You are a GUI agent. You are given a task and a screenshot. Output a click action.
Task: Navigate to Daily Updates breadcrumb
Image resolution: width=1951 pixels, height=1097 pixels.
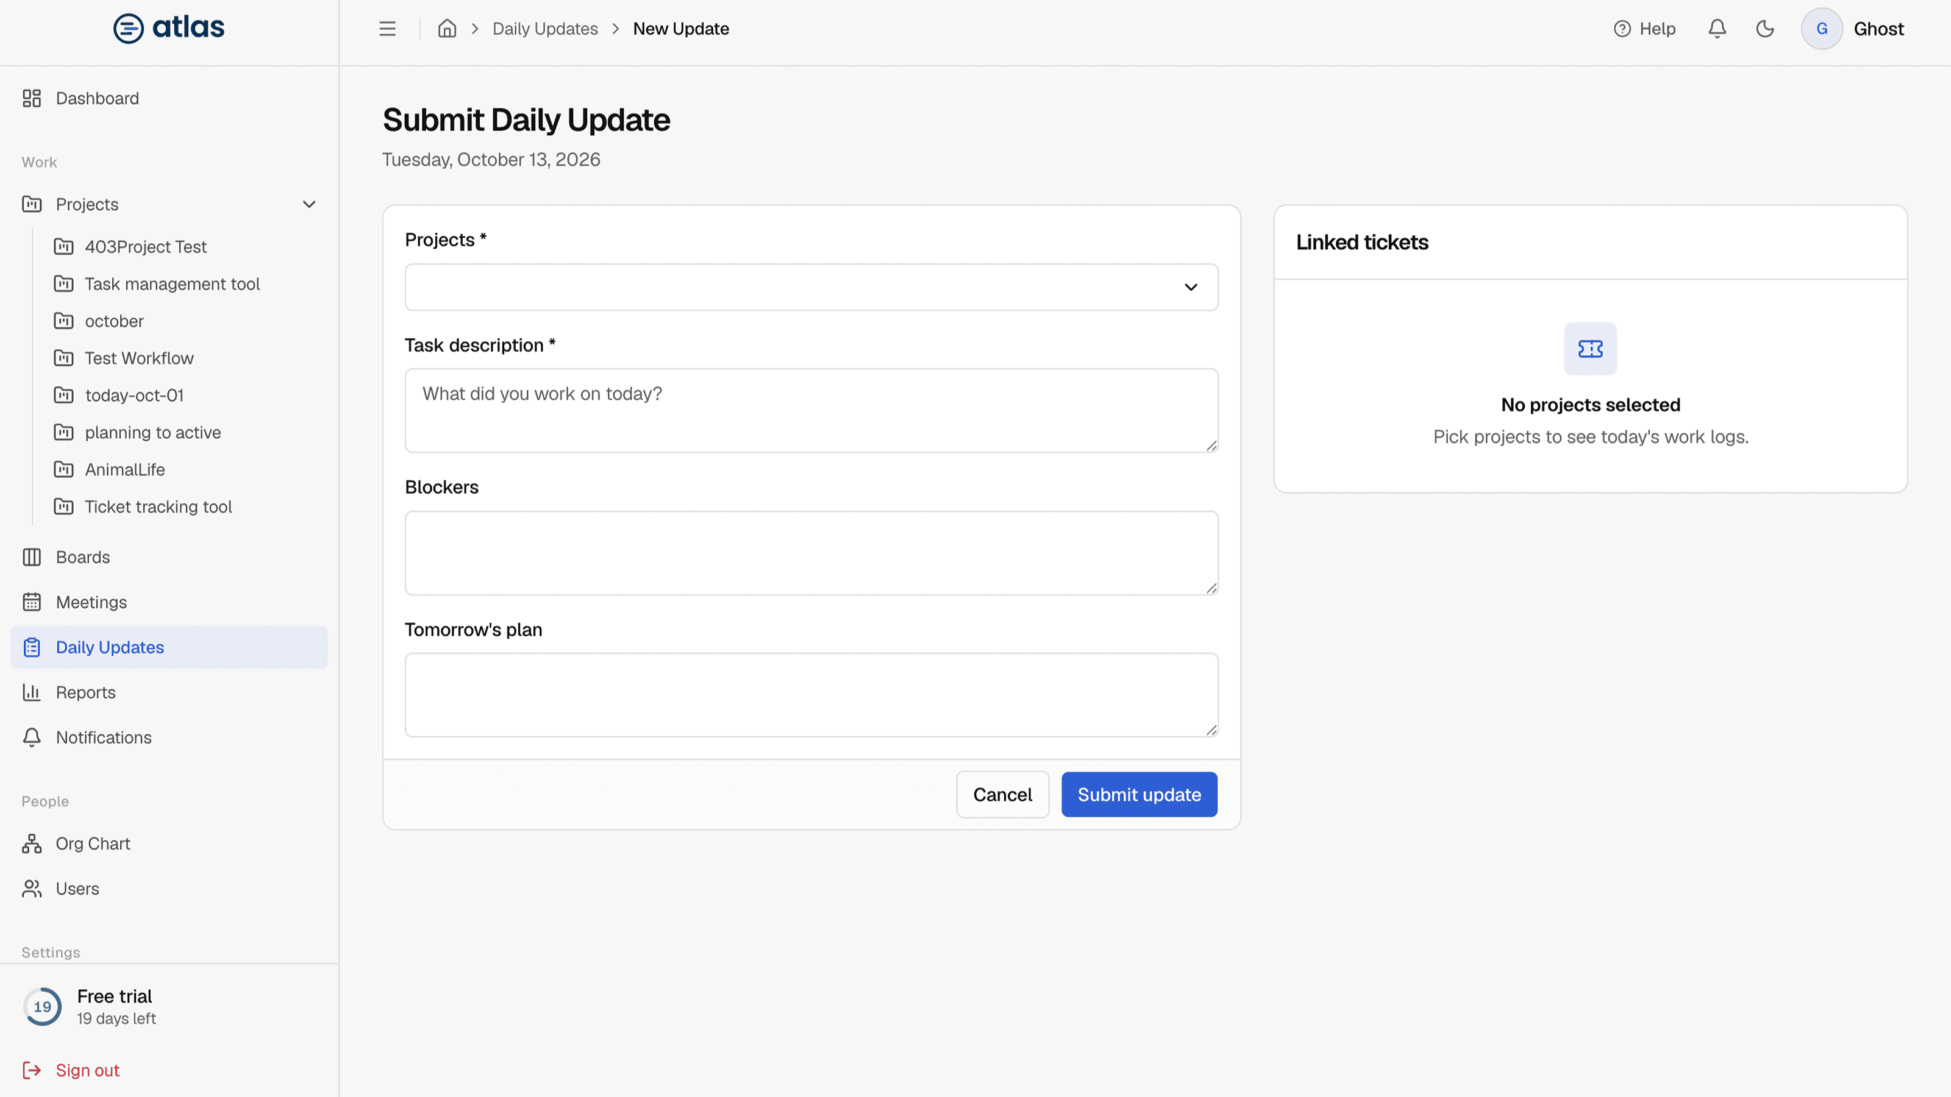[x=544, y=29]
